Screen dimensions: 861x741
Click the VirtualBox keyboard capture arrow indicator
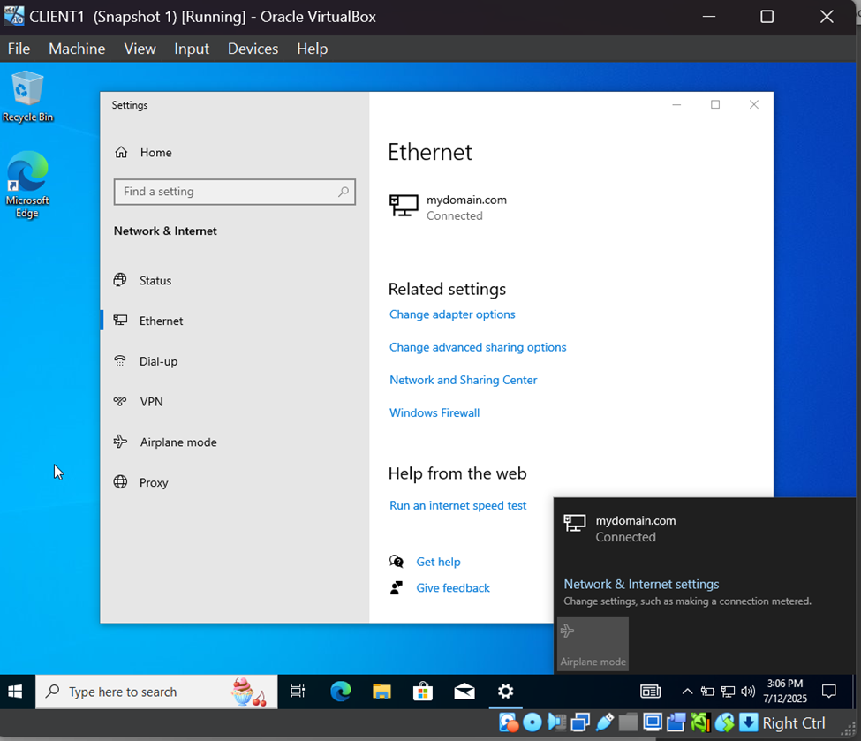coord(749,722)
